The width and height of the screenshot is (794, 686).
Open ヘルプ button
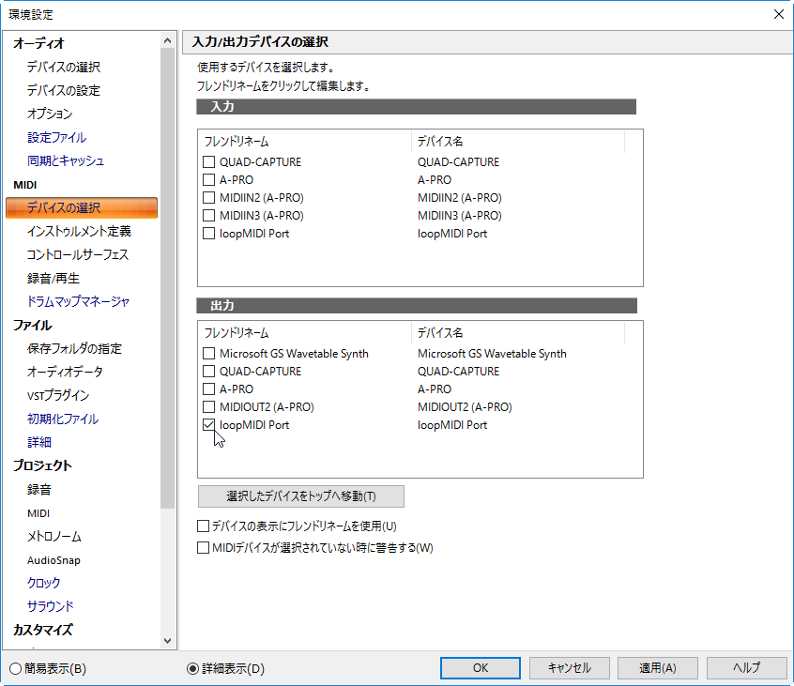coord(747,668)
